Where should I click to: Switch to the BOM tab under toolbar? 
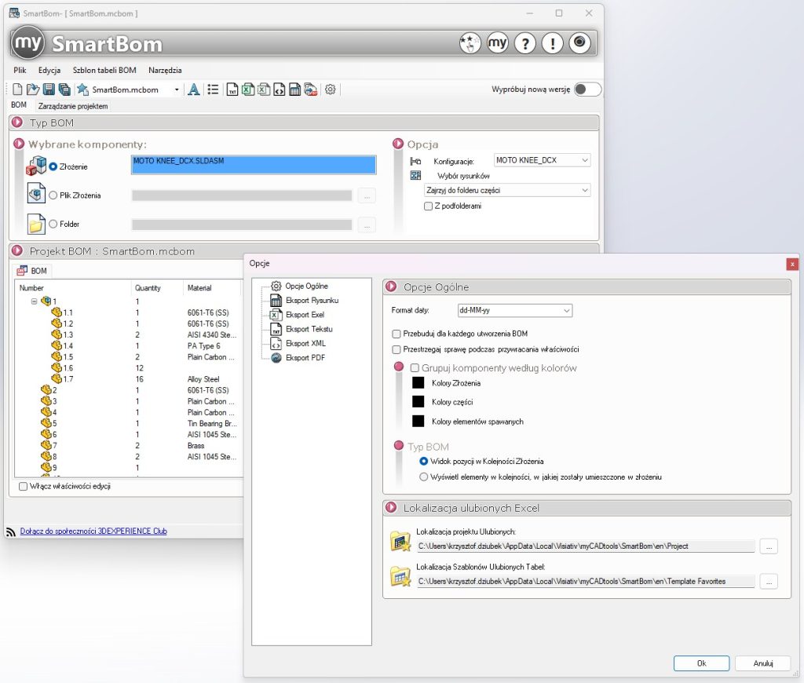pos(19,105)
